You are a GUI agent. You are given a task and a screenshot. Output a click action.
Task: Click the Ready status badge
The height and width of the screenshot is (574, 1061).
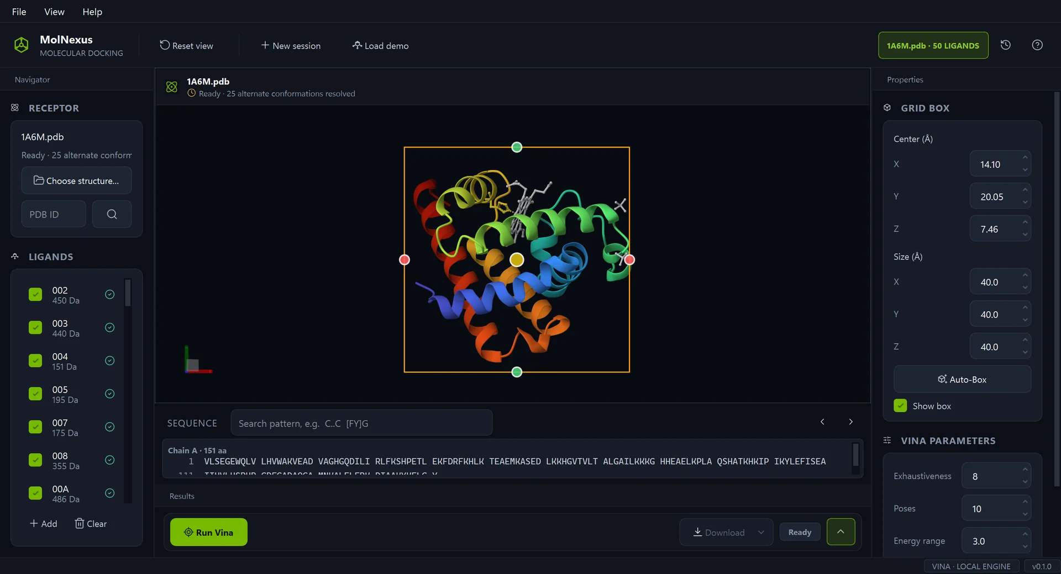800,532
